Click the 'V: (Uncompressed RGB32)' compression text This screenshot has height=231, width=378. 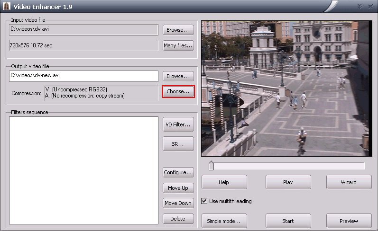(76, 89)
